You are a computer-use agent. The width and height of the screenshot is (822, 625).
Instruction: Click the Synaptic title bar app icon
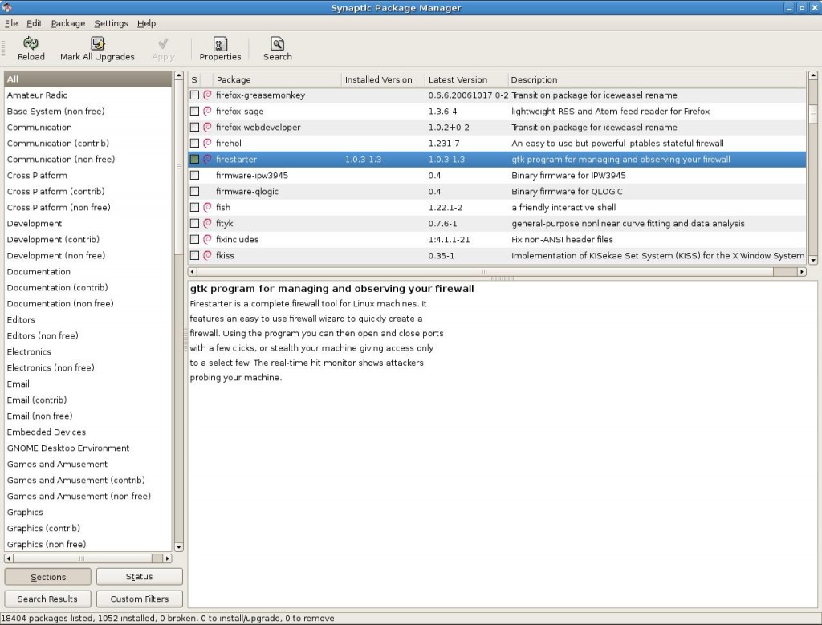point(6,7)
